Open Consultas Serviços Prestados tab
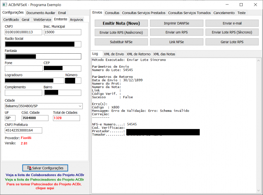The image size is (263, 195). point(144,13)
